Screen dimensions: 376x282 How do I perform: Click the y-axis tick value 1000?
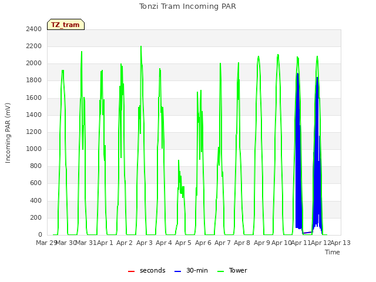34,149
